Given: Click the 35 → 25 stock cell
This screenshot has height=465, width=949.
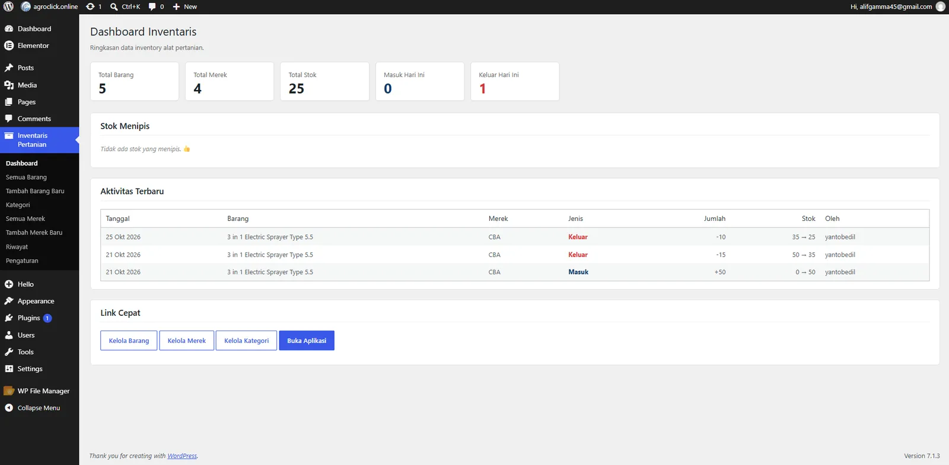Looking at the screenshot, I should tap(804, 237).
